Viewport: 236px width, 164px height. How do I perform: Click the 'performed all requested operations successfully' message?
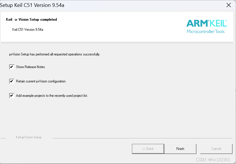coord(54,54)
